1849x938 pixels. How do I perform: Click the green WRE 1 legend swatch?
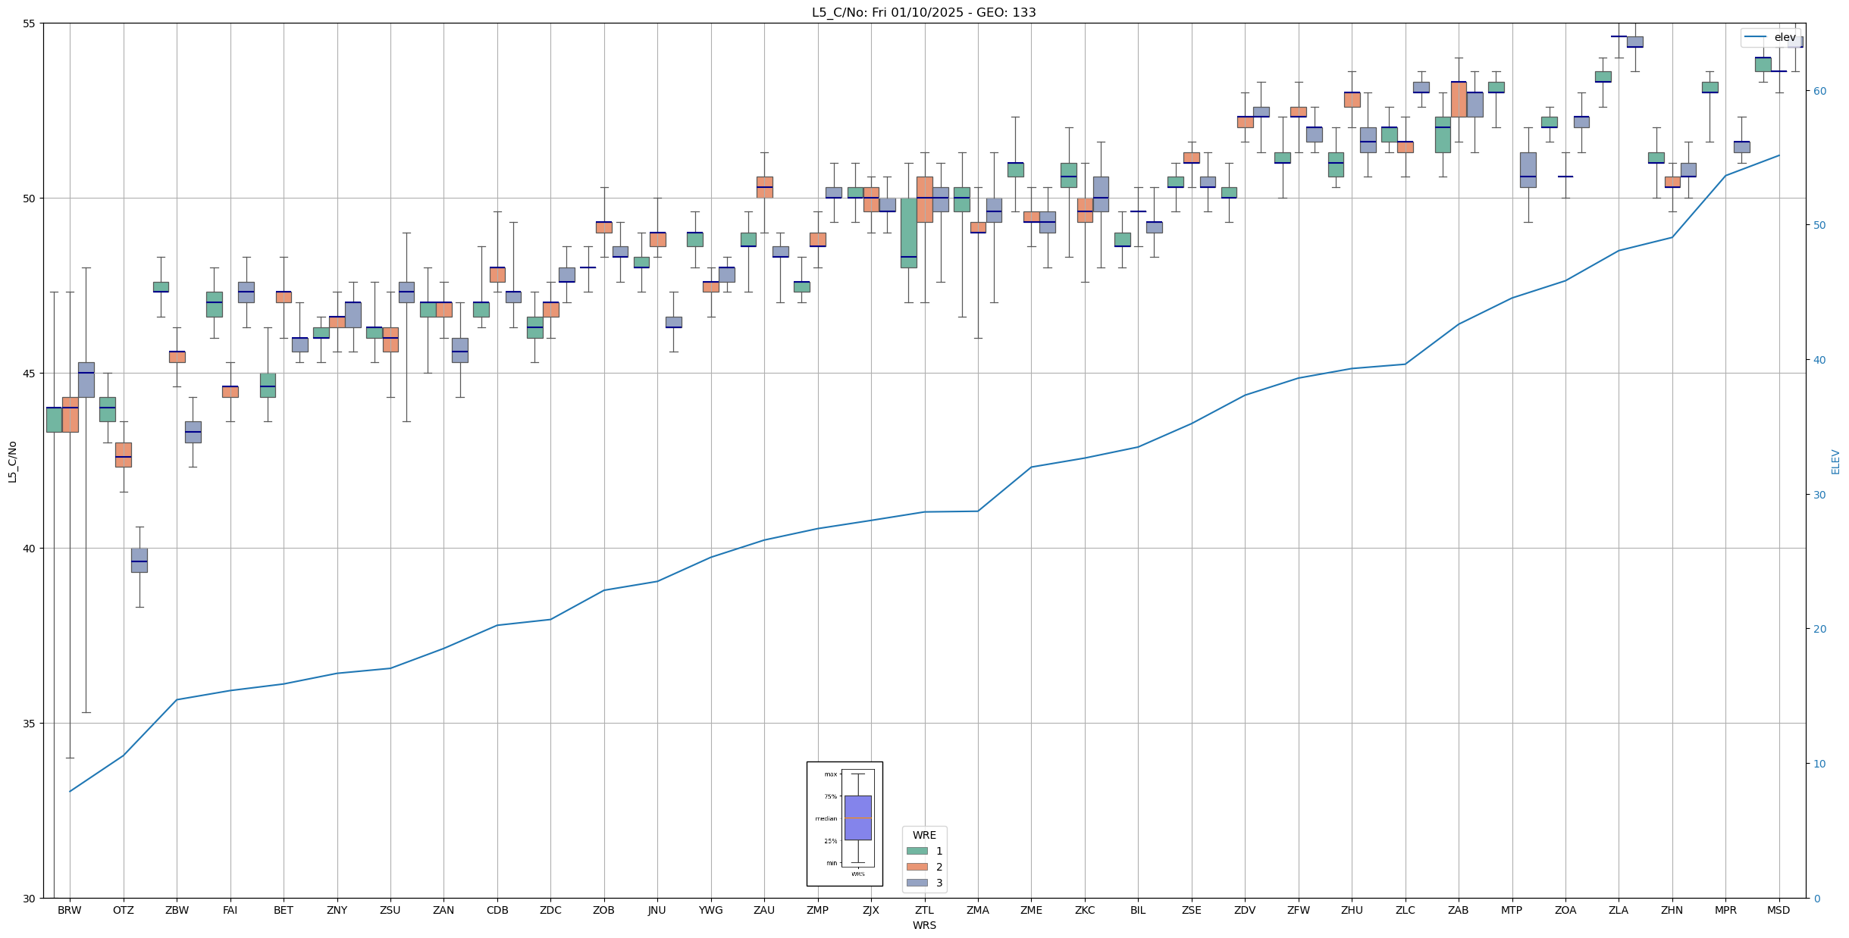coord(917,851)
